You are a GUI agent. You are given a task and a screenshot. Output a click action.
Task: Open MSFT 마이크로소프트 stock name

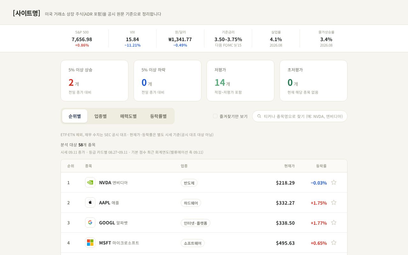coord(119,243)
